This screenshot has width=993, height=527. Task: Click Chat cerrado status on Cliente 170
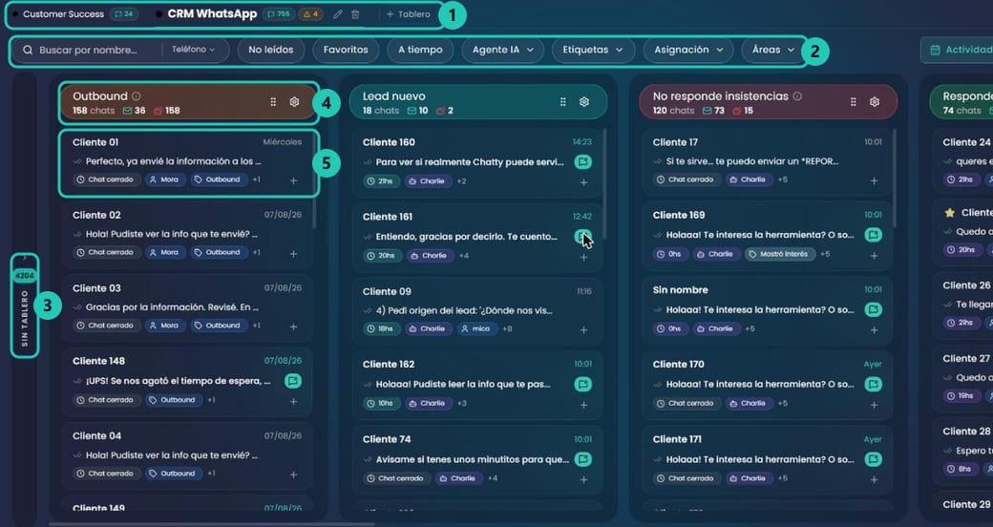[x=687, y=403]
